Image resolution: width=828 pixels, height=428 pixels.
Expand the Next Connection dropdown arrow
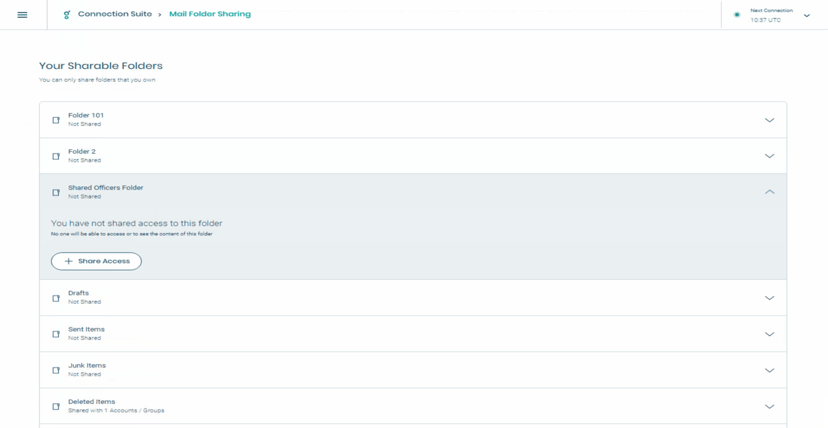coord(807,16)
